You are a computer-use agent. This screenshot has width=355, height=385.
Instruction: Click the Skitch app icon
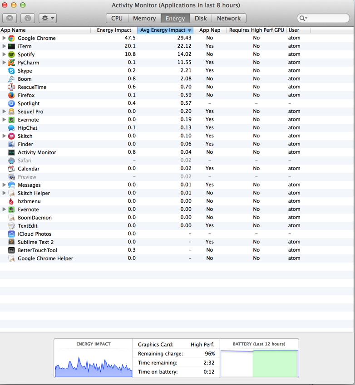click(11, 136)
